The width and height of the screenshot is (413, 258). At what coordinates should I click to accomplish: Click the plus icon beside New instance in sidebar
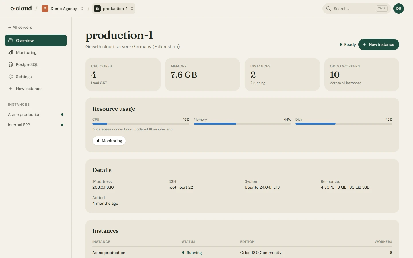[11, 89]
